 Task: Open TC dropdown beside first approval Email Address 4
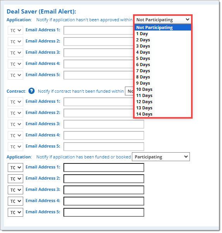[15, 64]
